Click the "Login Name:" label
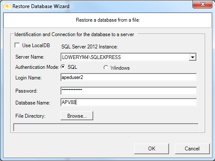The width and height of the screenshot is (215, 161). point(29,78)
